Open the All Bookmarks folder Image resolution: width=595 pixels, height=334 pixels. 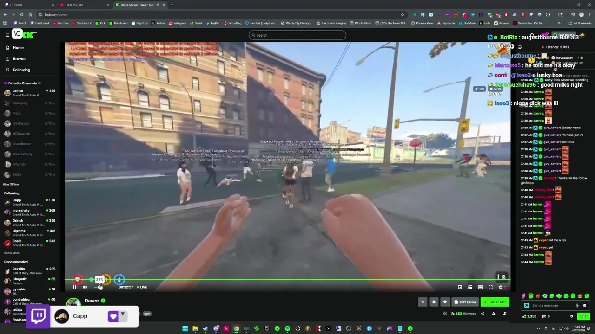[580, 23]
